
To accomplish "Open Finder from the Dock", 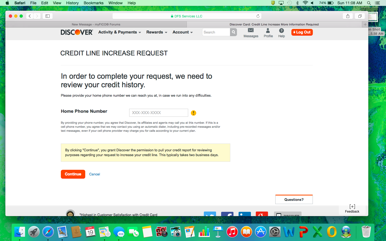I will click(x=20, y=232).
